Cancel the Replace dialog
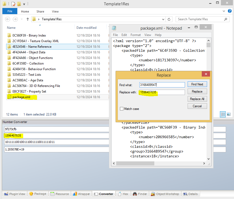This screenshot has width=234, height=199. (197, 106)
